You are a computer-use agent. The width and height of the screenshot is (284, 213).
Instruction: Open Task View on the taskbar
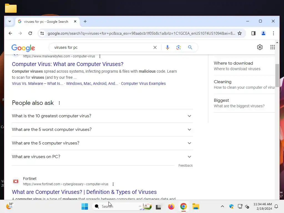[158, 207]
